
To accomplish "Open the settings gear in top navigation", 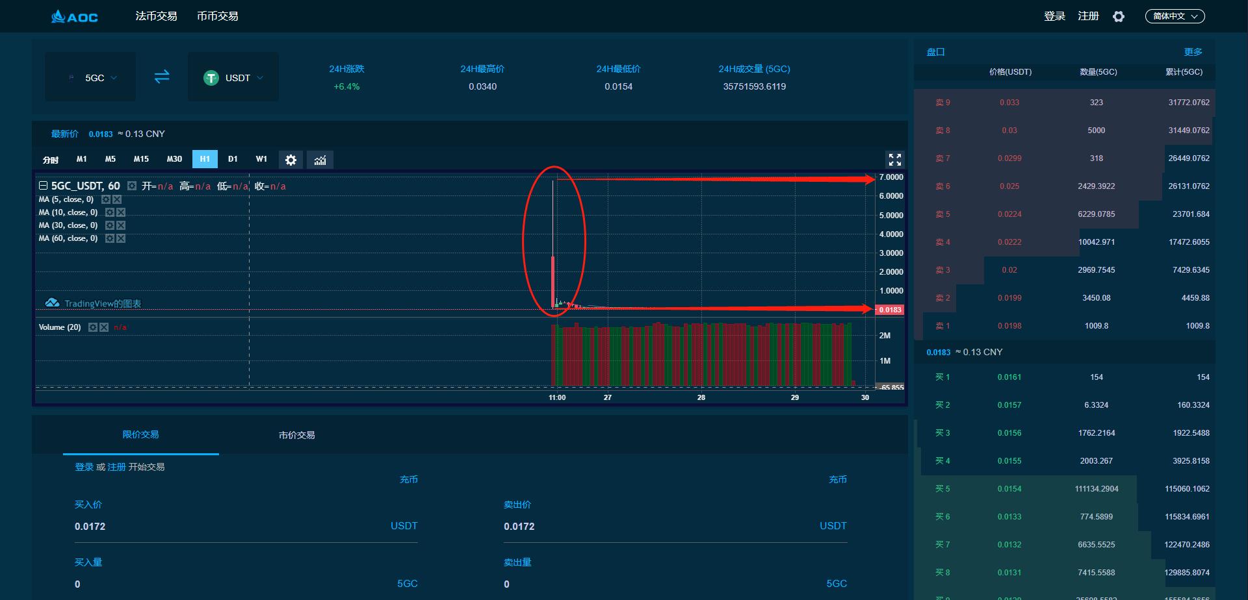I will [1118, 16].
